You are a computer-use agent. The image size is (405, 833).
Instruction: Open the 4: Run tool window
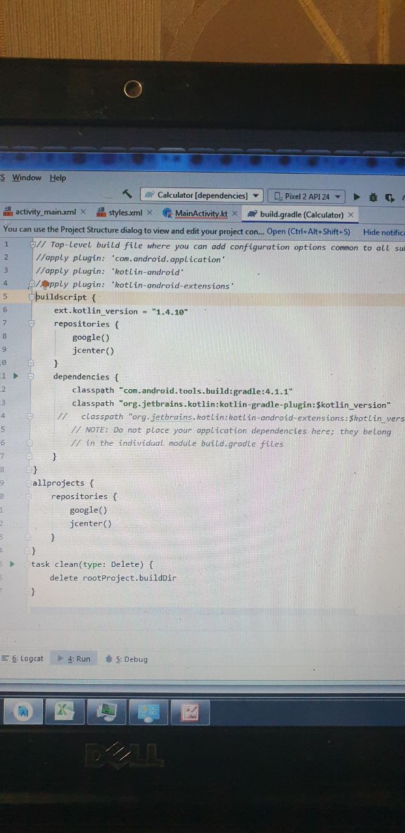point(74,659)
